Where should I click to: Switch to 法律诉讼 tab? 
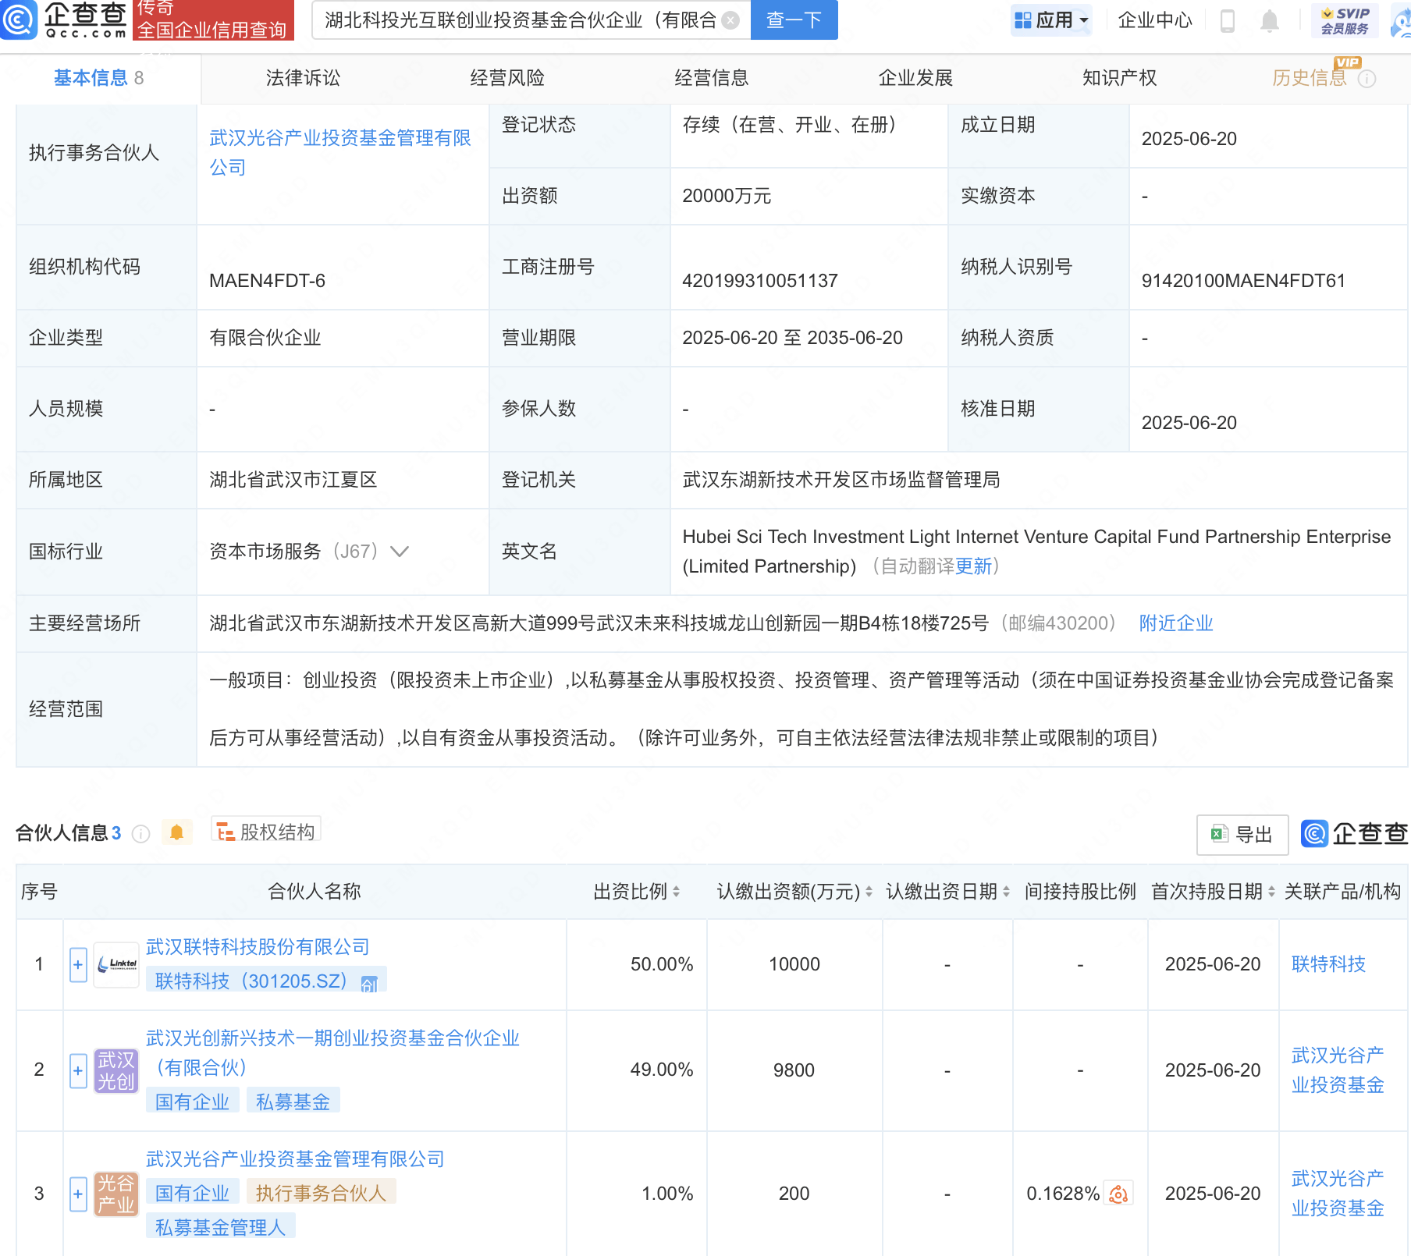point(303,78)
